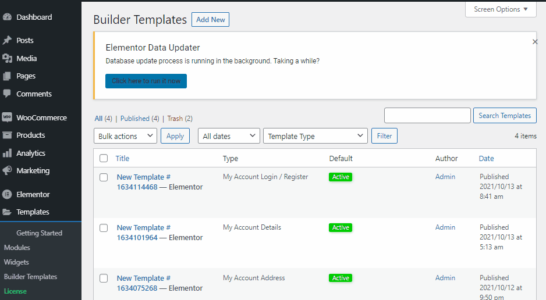Click the Apply button
Viewport: 546px width, 300px height.
(175, 136)
